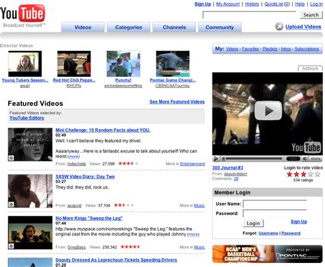Open the hellachella user link
The width and height of the screenshot is (325, 267).
point(77,163)
